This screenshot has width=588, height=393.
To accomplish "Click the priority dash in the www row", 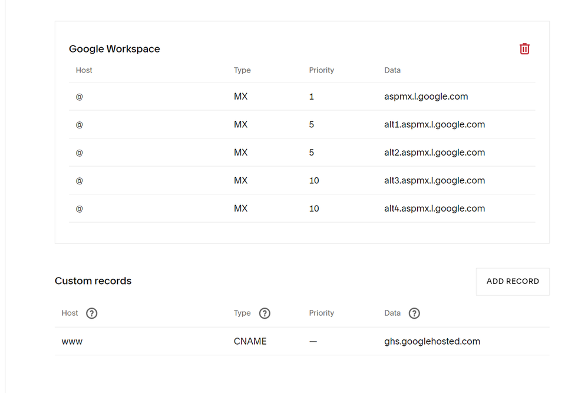I will (x=313, y=342).
